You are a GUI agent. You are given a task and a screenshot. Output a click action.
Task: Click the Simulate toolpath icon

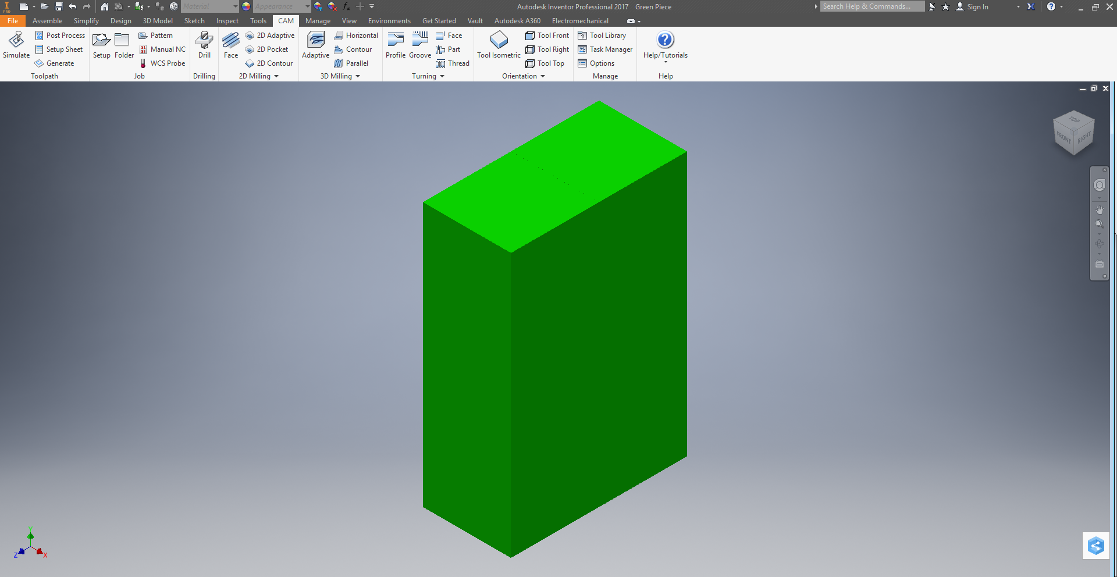point(16,45)
